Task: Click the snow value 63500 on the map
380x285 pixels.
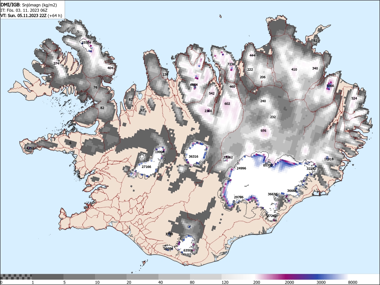Action: pos(188,250)
